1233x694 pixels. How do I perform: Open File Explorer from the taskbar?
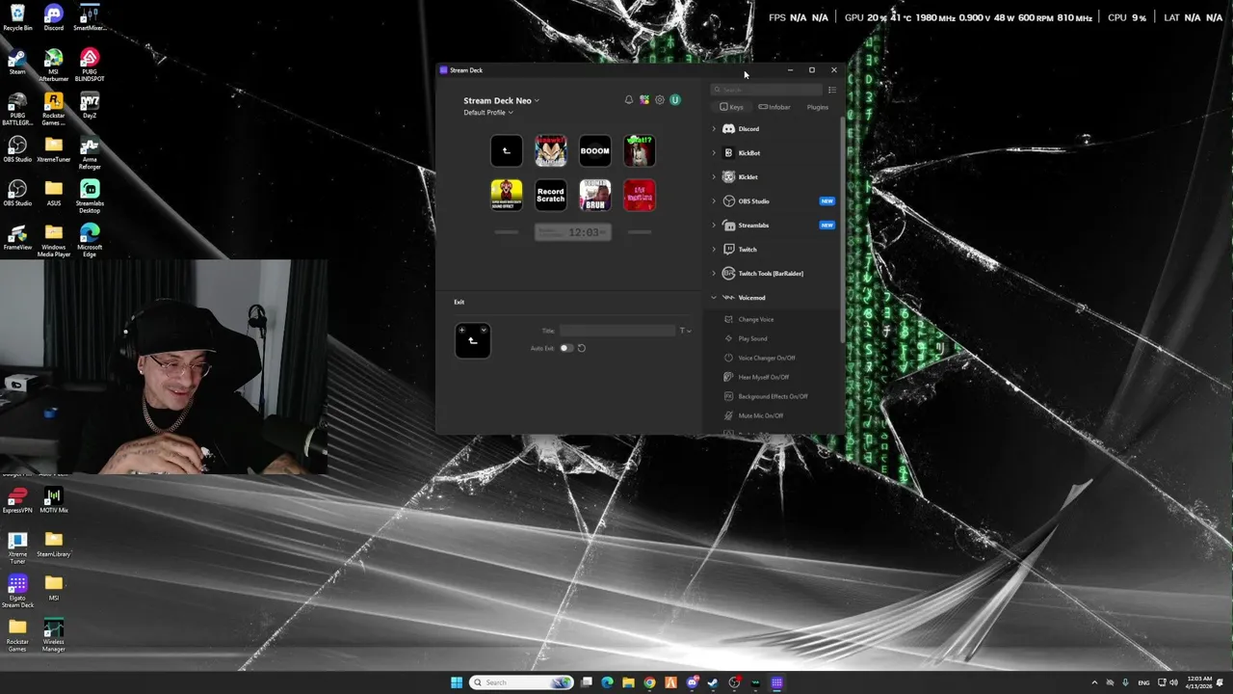[x=628, y=682]
